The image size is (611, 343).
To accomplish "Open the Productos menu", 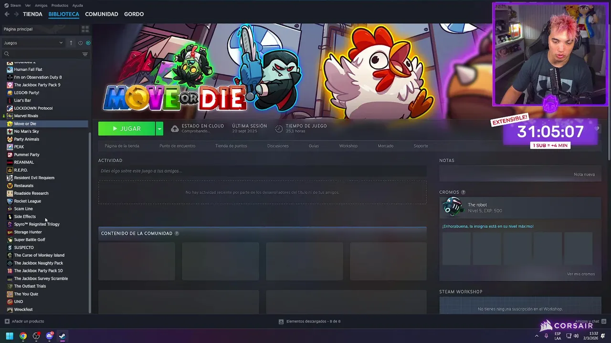I will click(x=60, y=6).
